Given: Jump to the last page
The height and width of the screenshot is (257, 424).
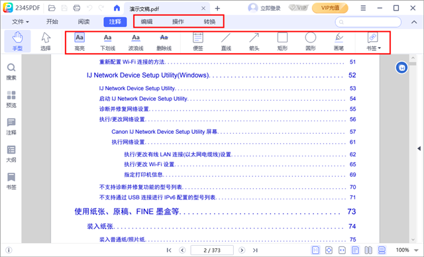Looking at the screenshot, I should (255, 250).
